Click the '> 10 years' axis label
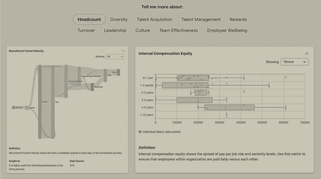The image size is (321, 179). pos(146,115)
